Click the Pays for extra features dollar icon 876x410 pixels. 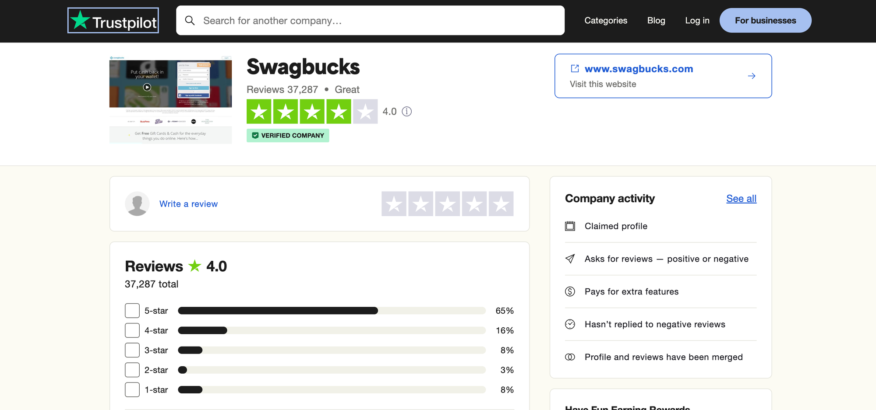coord(570,291)
